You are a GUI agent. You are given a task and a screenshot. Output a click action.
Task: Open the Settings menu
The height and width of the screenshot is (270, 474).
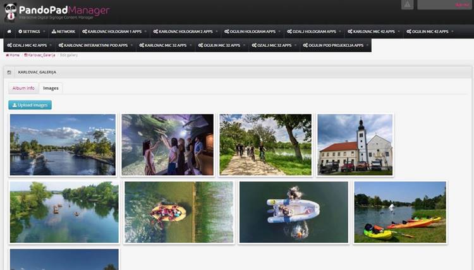point(32,32)
